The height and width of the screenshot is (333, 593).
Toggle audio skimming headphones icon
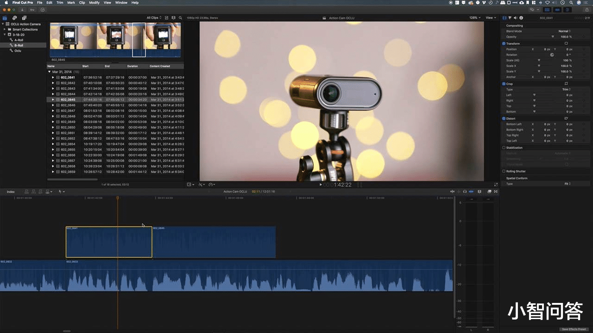tap(465, 191)
